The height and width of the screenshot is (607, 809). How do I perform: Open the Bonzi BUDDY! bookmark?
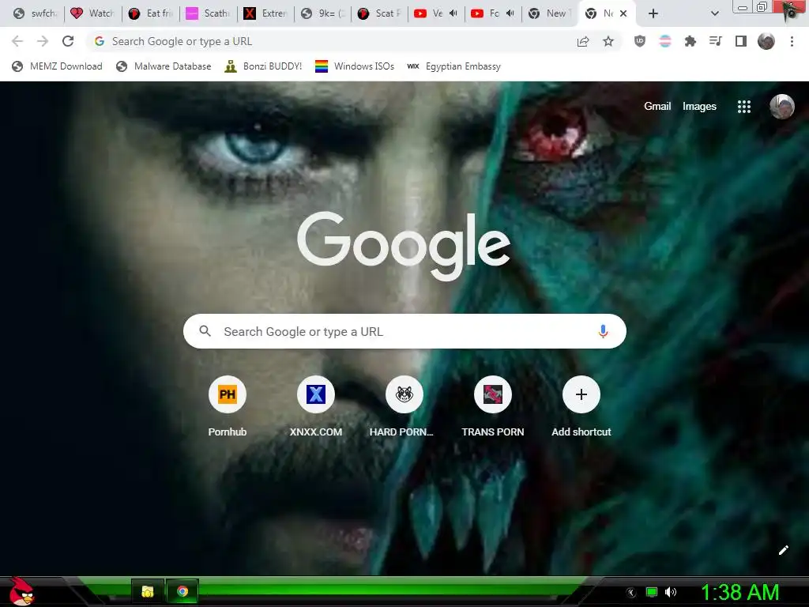coord(263,66)
